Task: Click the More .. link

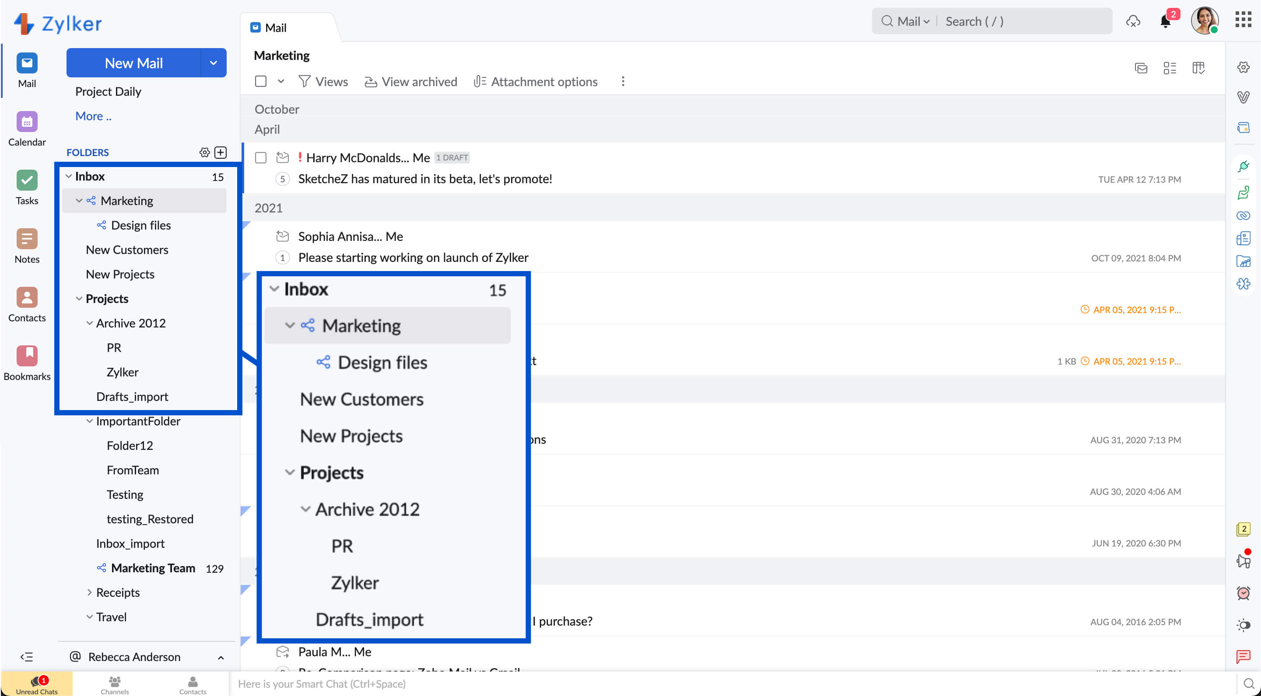Action: pos(93,116)
